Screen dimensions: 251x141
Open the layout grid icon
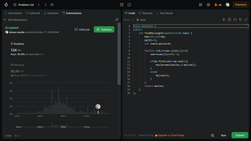200,5
